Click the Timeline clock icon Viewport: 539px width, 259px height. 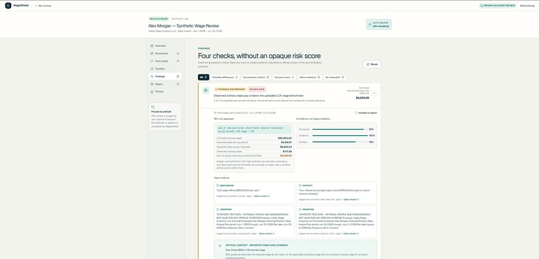point(152,69)
